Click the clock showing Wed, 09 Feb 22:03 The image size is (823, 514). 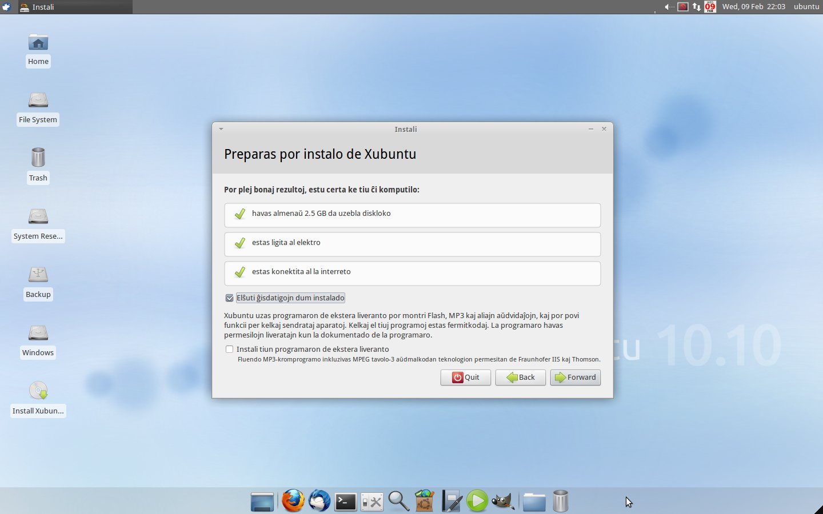coord(753,7)
